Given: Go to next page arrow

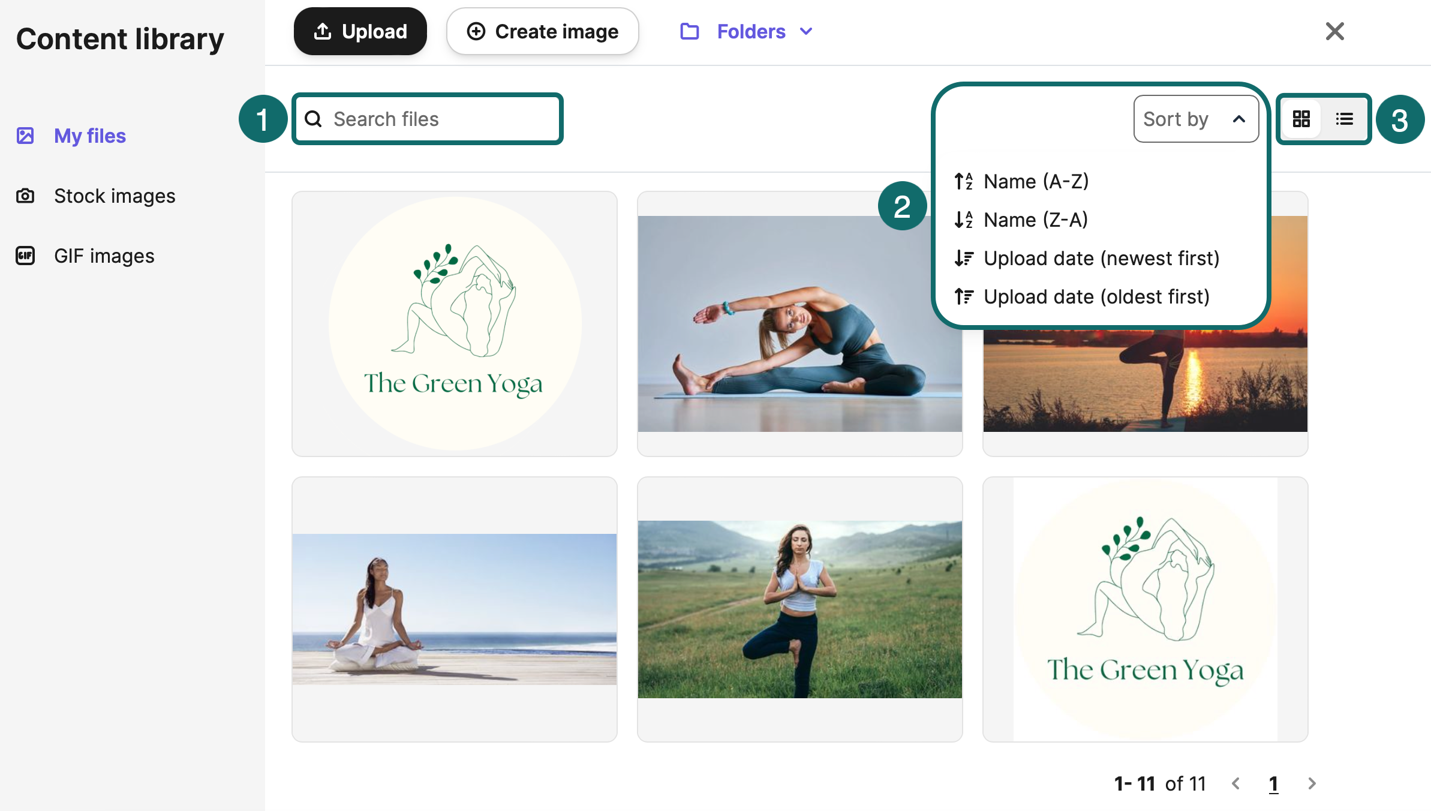Looking at the screenshot, I should pyautogui.click(x=1312, y=783).
